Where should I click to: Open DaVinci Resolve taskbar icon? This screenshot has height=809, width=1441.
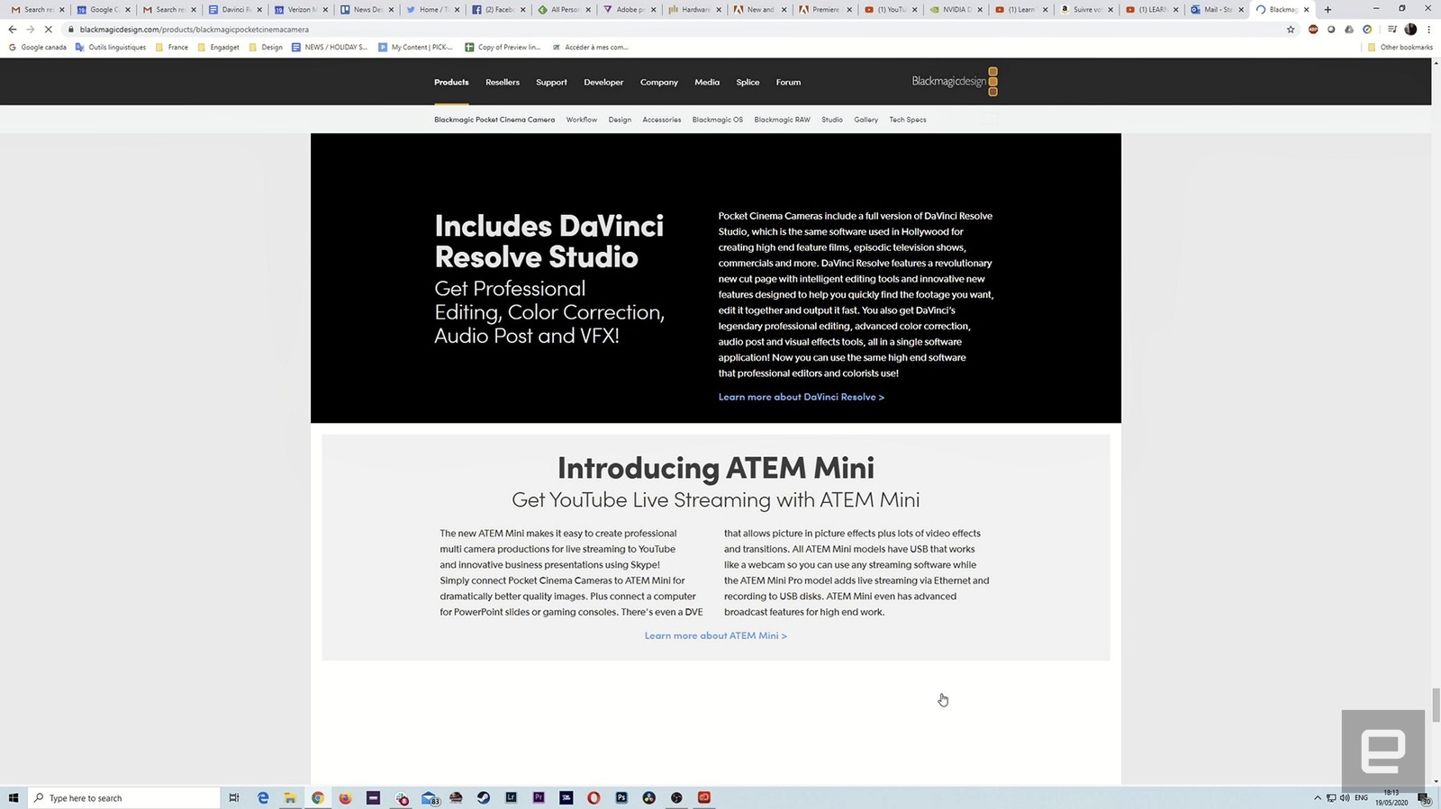click(648, 797)
